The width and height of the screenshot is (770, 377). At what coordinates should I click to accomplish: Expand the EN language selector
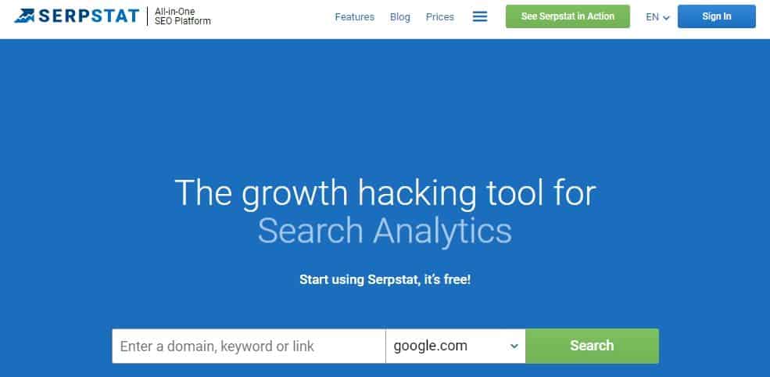(653, 16)
